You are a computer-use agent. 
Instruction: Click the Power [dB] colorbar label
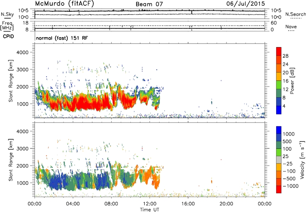point(292,81)
